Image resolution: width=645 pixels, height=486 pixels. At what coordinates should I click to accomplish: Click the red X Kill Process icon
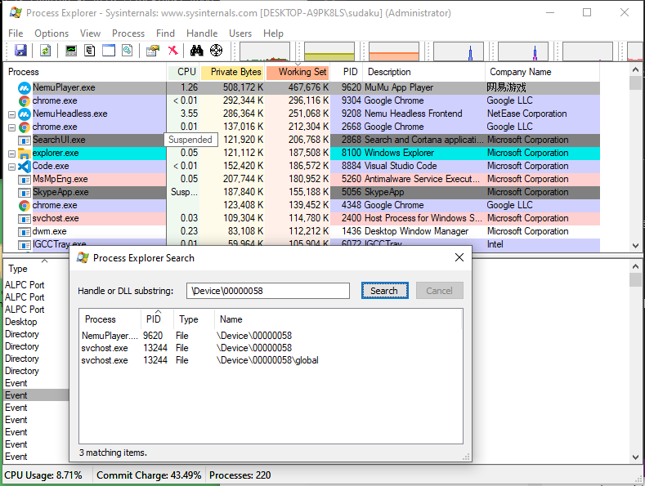(x=172, y=51)
